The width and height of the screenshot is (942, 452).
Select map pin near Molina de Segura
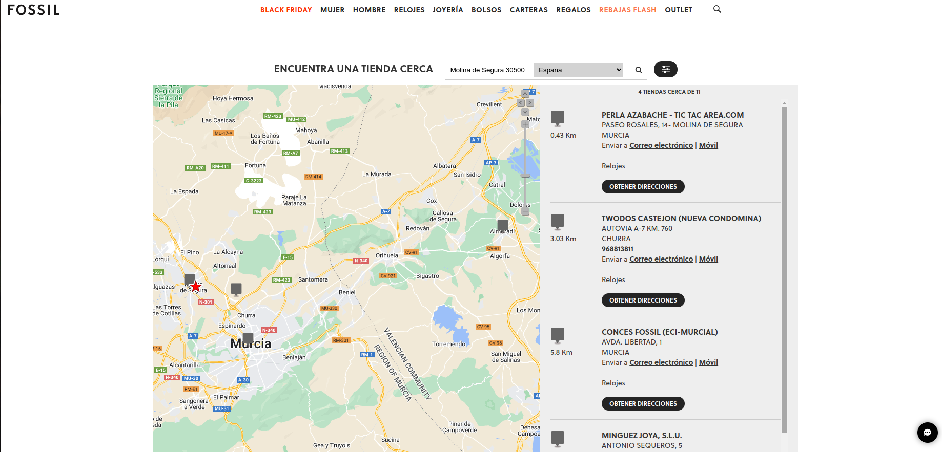(190, 280)
